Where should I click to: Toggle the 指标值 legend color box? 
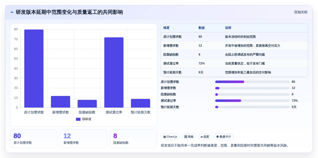pos(78,119)
